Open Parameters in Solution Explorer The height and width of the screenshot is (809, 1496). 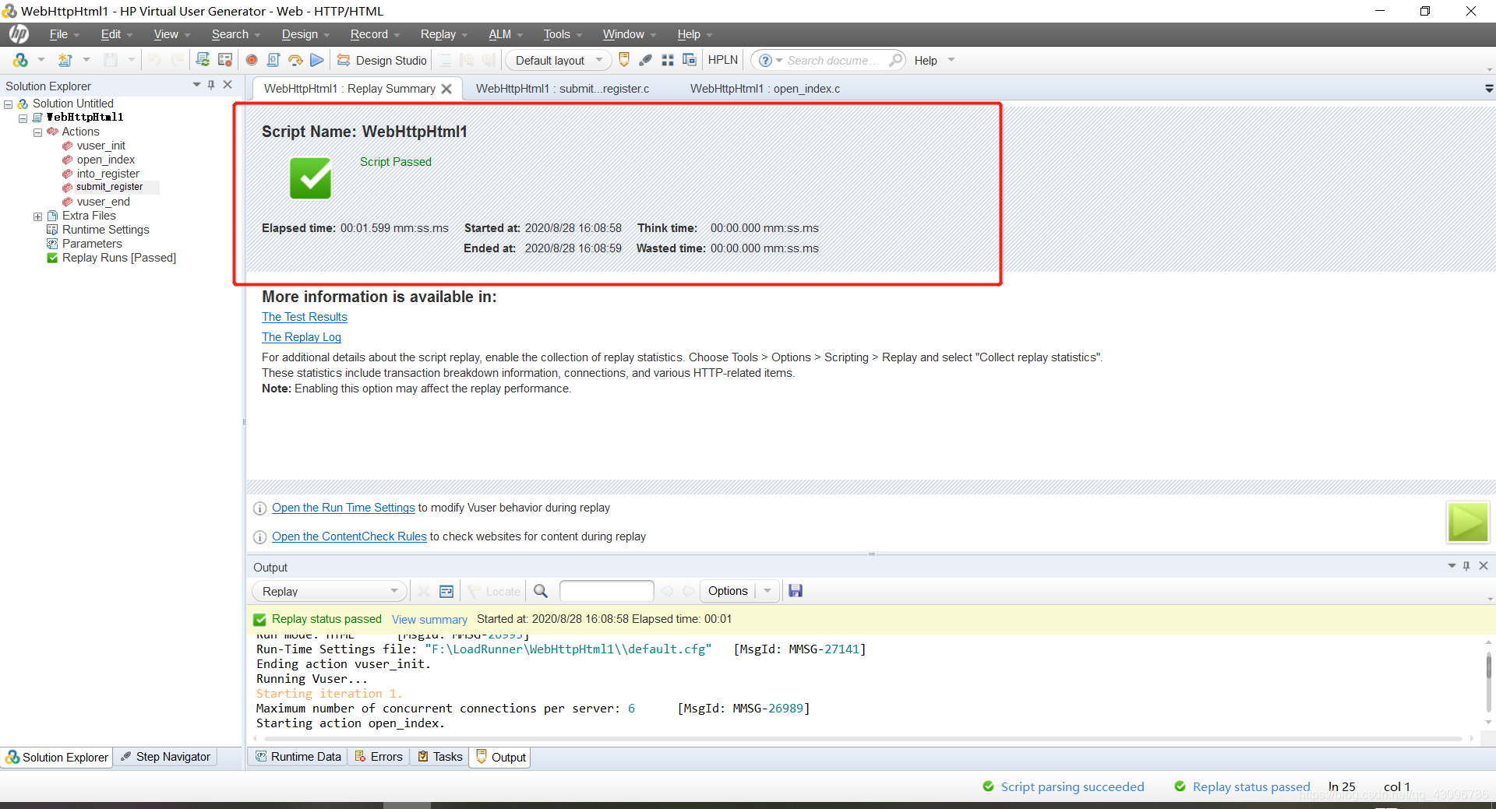[92, 244]
